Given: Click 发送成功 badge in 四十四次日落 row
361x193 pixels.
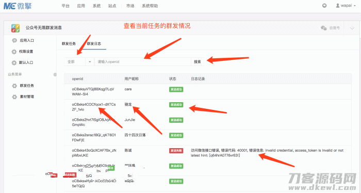Looking at the screenshot, I should 176,135.
